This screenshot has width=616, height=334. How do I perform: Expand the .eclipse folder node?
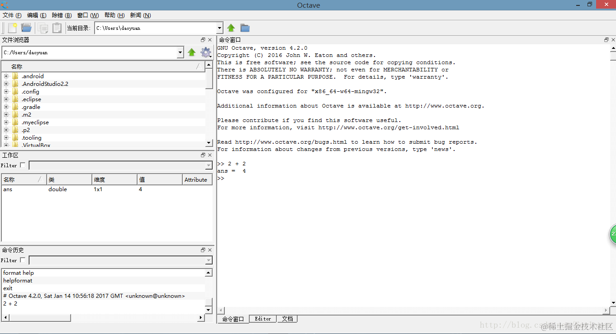pos(6,99)
